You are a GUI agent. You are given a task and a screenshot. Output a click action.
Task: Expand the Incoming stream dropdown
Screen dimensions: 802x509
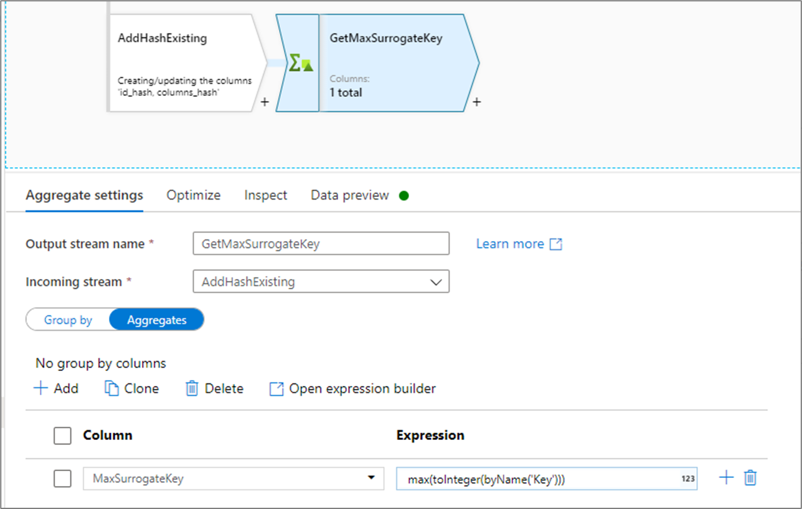tap(435, 282)
